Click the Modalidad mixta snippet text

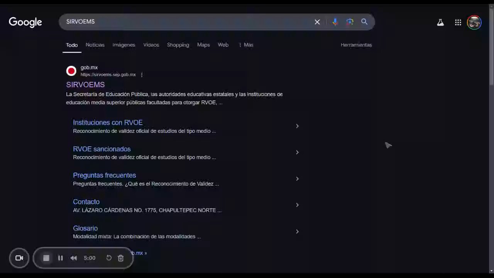137,237
